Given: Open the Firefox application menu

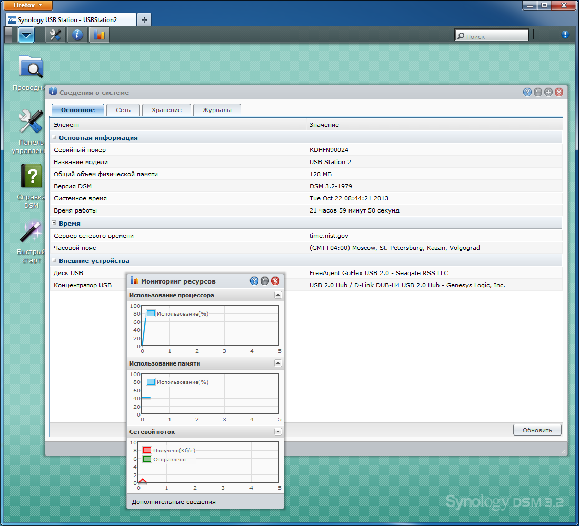Looking at the screenshot, I should 28,5.
